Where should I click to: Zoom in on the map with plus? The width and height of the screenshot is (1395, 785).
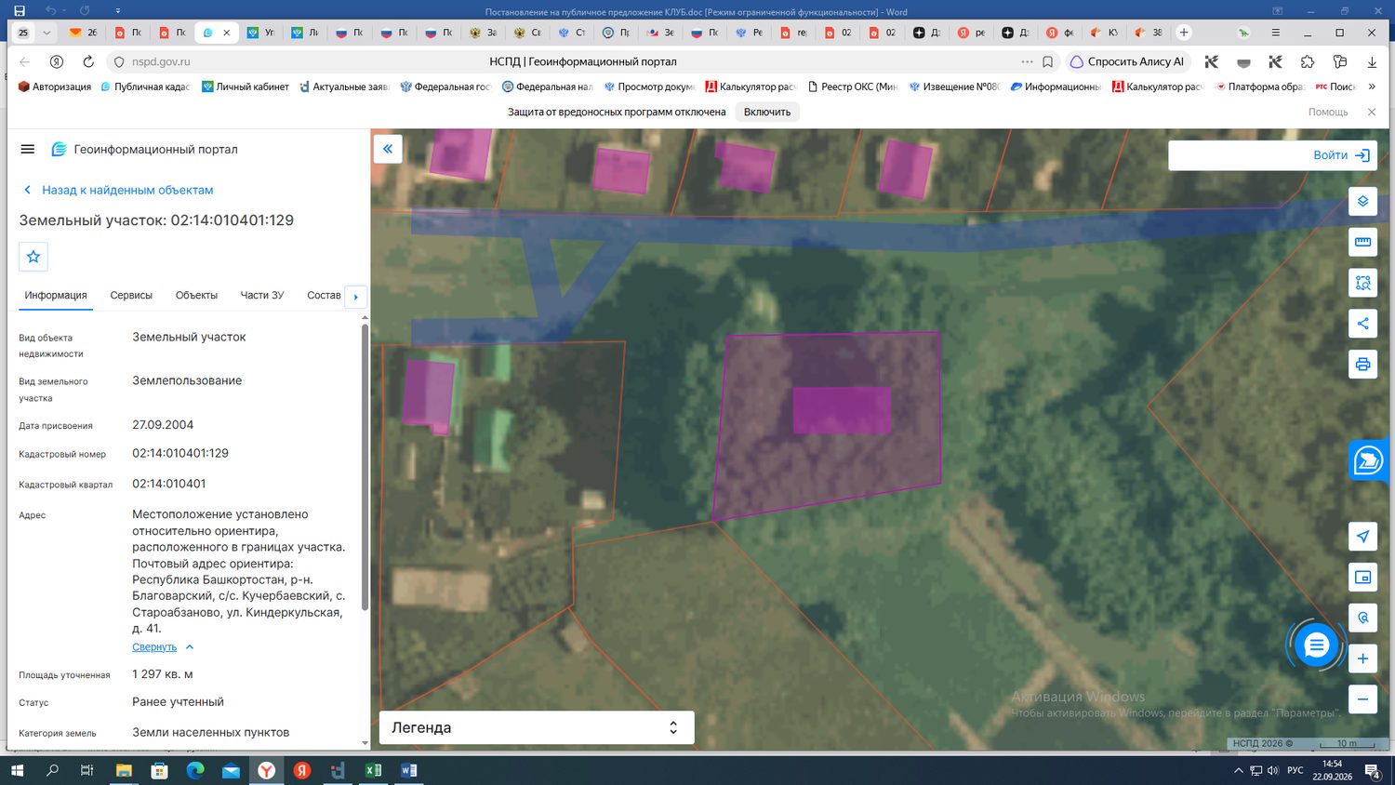point(1362,659)
